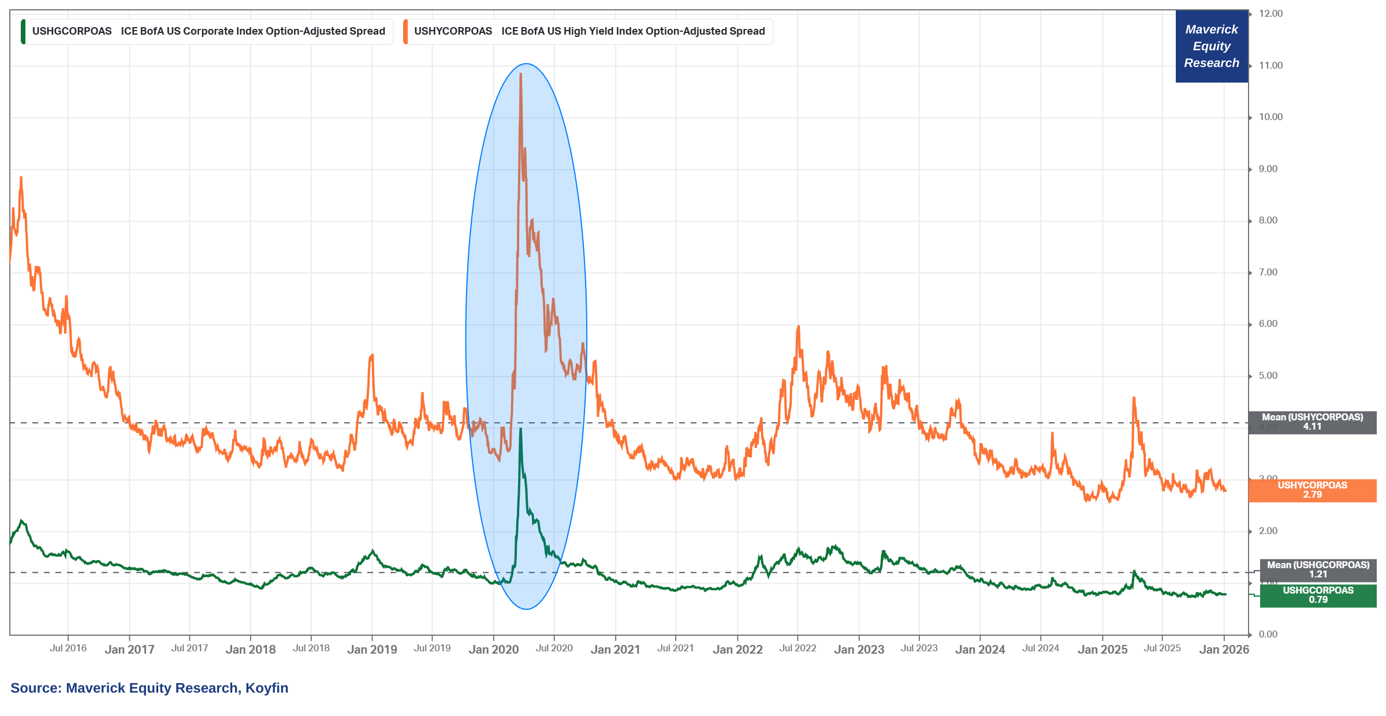Click the 0.00 y-axis tick
The width and height of the screenshot is (1386, 716).
click(x=1268, y=635)
